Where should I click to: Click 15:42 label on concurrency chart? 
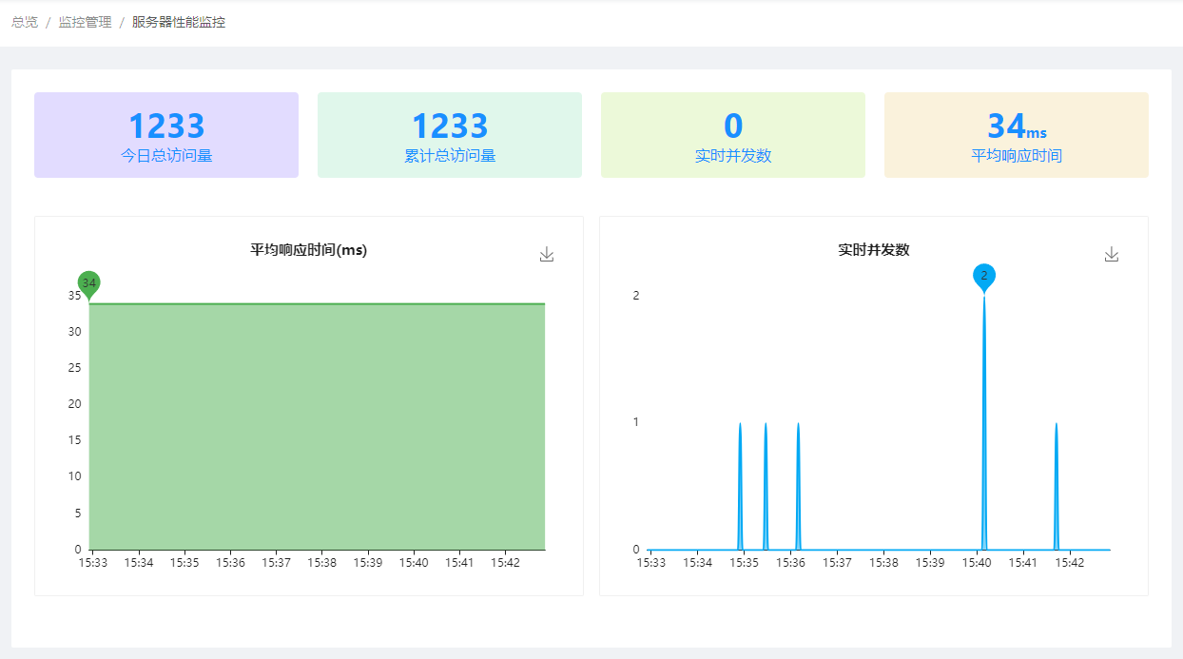[1070, 563]
